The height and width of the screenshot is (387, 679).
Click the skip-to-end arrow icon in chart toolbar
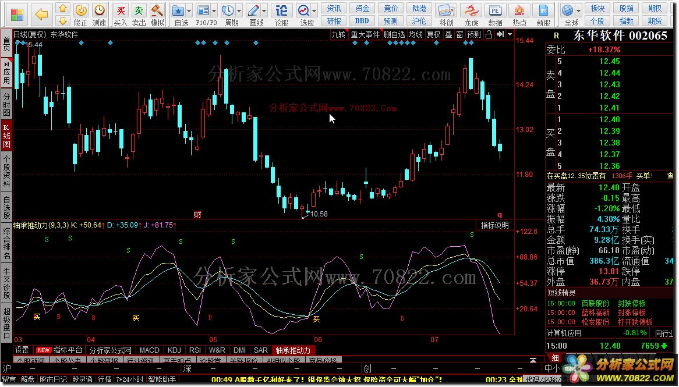tap(500, 34)
